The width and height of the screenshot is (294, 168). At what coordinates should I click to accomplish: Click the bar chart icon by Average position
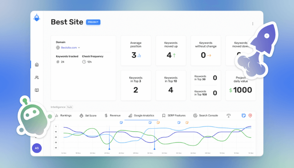[x=139, y=55]
